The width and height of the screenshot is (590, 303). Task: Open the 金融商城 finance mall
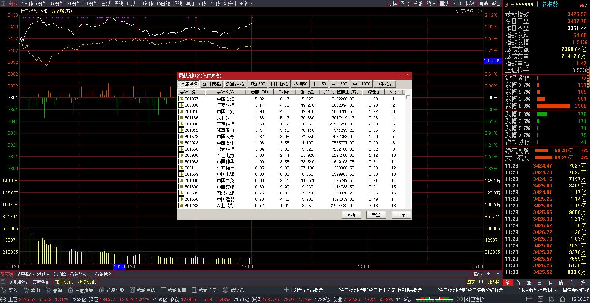tap(81, 290)
